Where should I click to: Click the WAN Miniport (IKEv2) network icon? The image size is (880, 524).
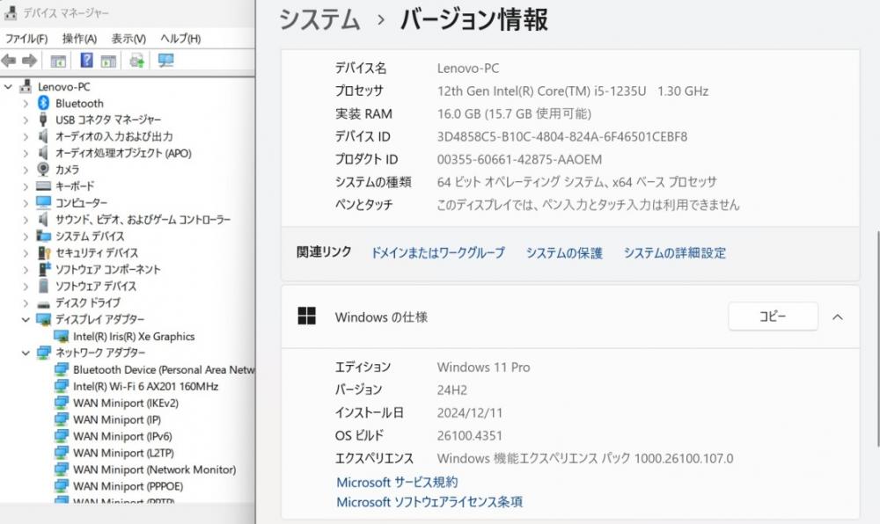coord(62,403)
